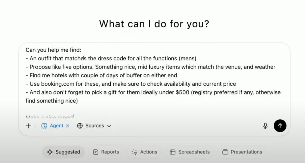Viewport: 305px width, 163px height.
Task: Activate the microphone voice input
Action: [x=265, y=126]
